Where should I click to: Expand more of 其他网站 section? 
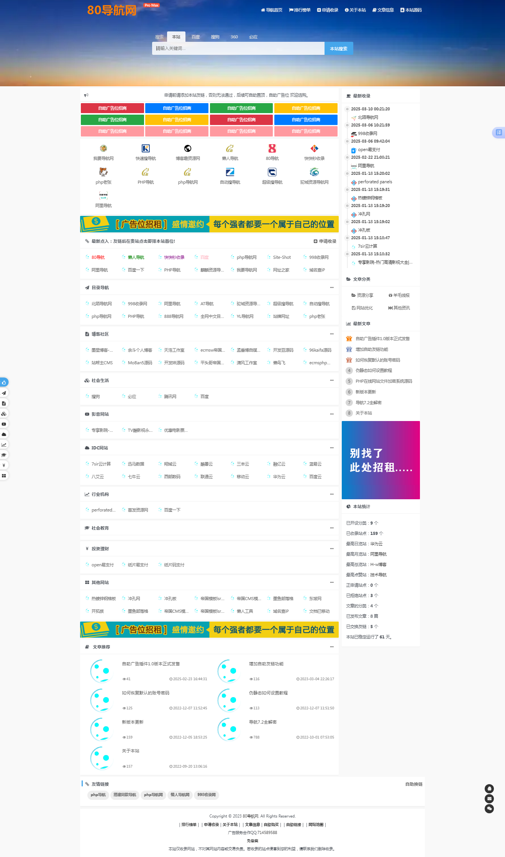(332, 582)
